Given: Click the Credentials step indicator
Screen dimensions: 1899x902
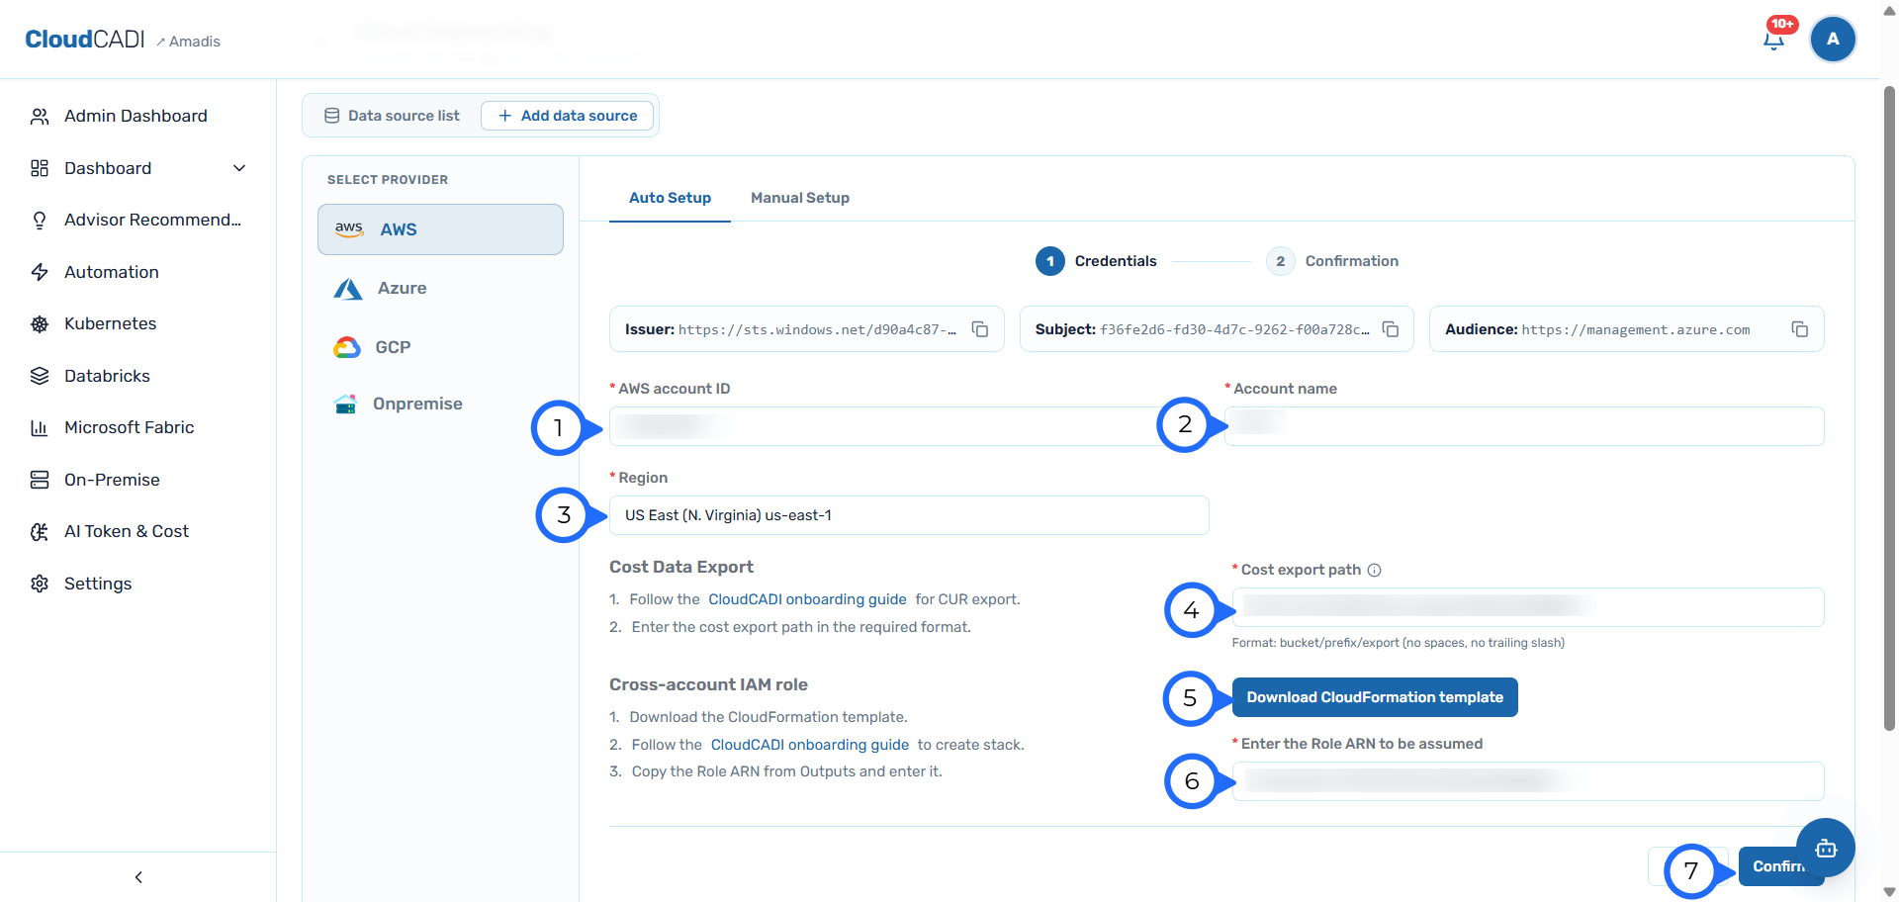Looking at the screenshot, I should [1096, 261].
